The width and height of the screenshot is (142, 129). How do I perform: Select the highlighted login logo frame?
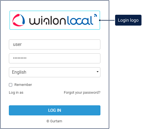click(x=55, y=20)
